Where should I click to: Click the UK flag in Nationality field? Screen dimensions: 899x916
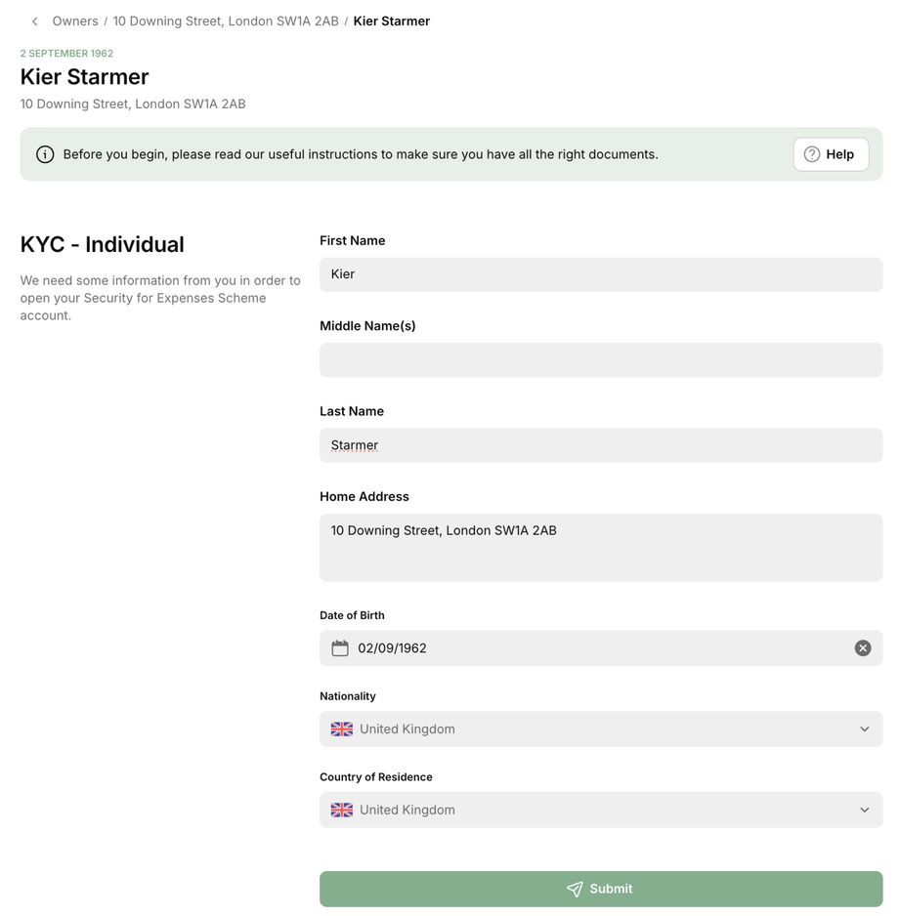click(342, 729)
